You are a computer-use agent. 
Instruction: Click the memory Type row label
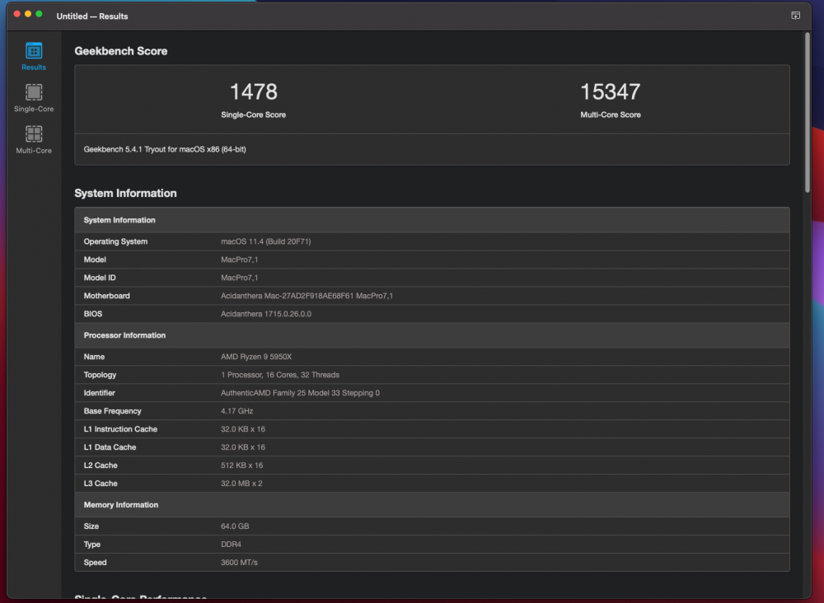click(x=92, y=545)
